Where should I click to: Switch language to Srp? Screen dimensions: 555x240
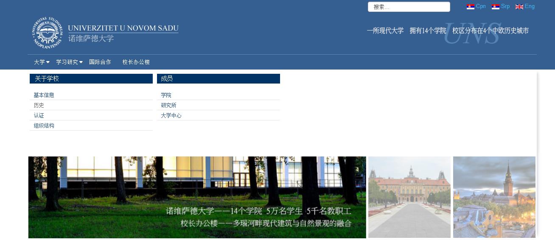pos(505,6)
